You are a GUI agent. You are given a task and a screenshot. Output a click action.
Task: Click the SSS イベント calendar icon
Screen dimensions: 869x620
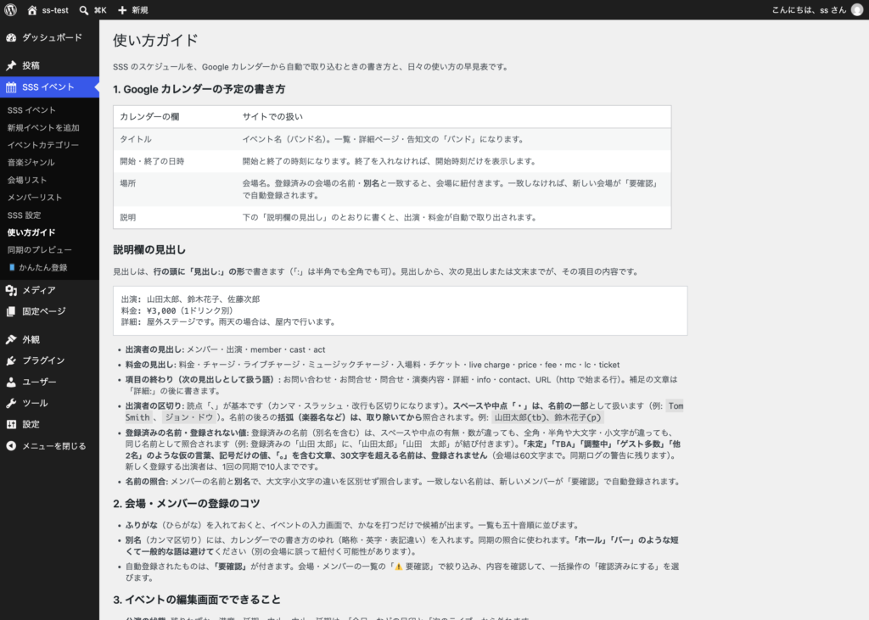point(11,87)
